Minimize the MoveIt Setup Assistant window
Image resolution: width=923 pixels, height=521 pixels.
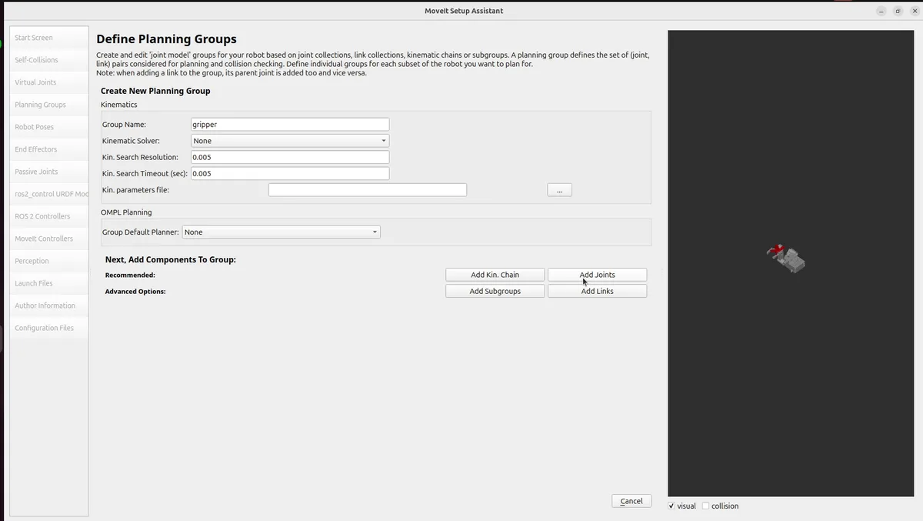(x=881, y=11)
